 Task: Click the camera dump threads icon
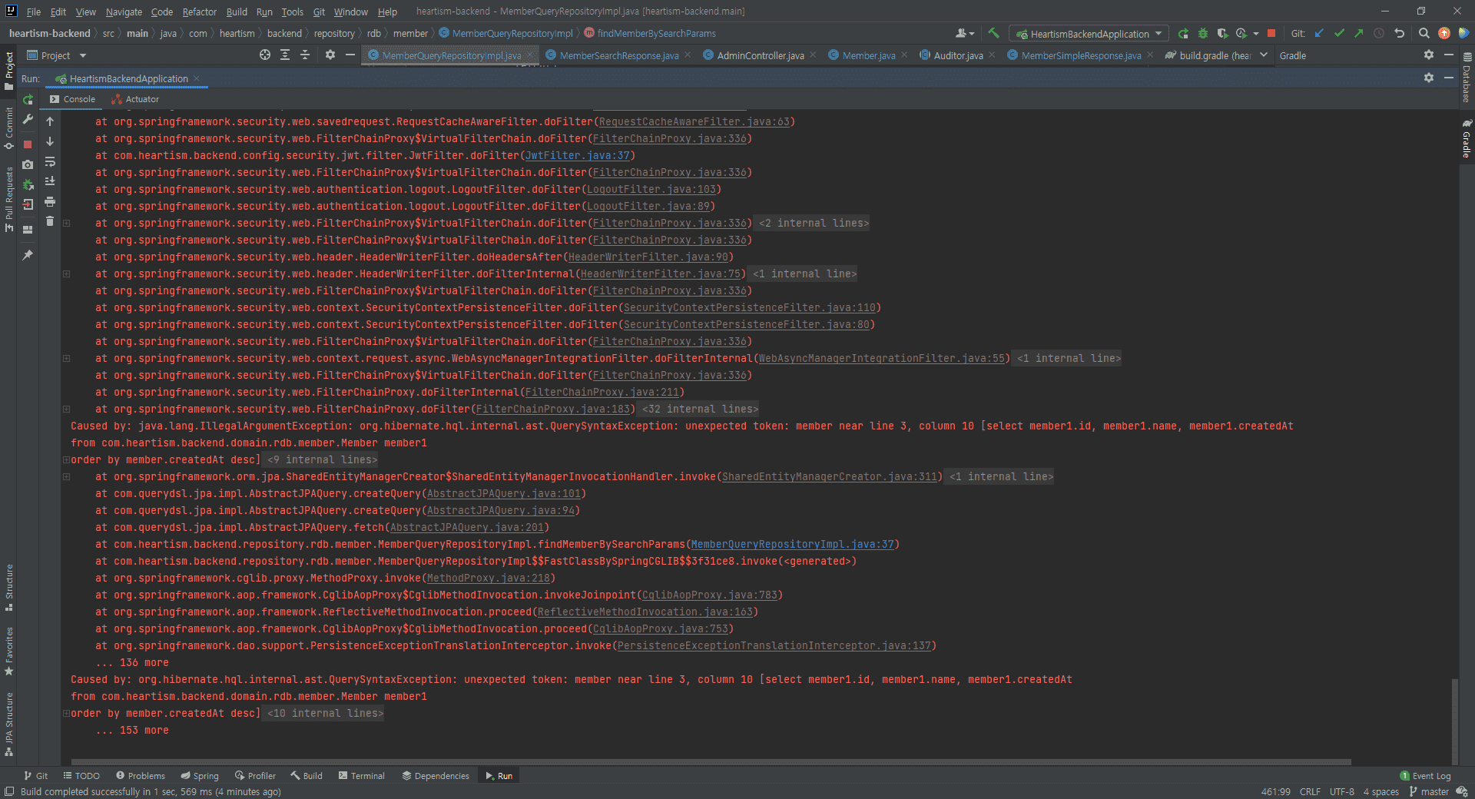pos(28,164)
